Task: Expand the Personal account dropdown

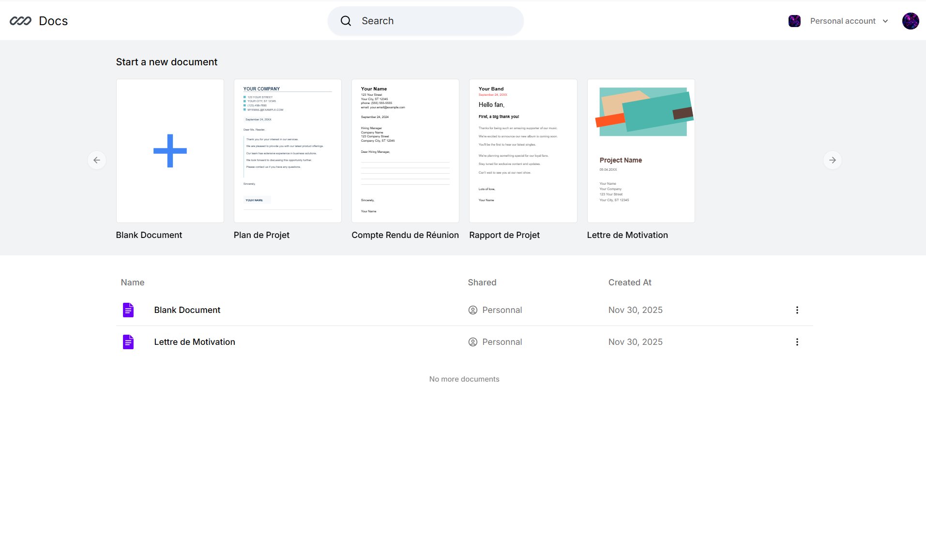Action: (x=842, y=21)
